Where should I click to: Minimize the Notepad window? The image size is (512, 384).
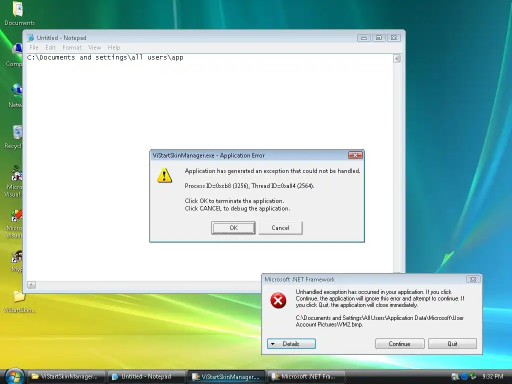click(364, 38)
